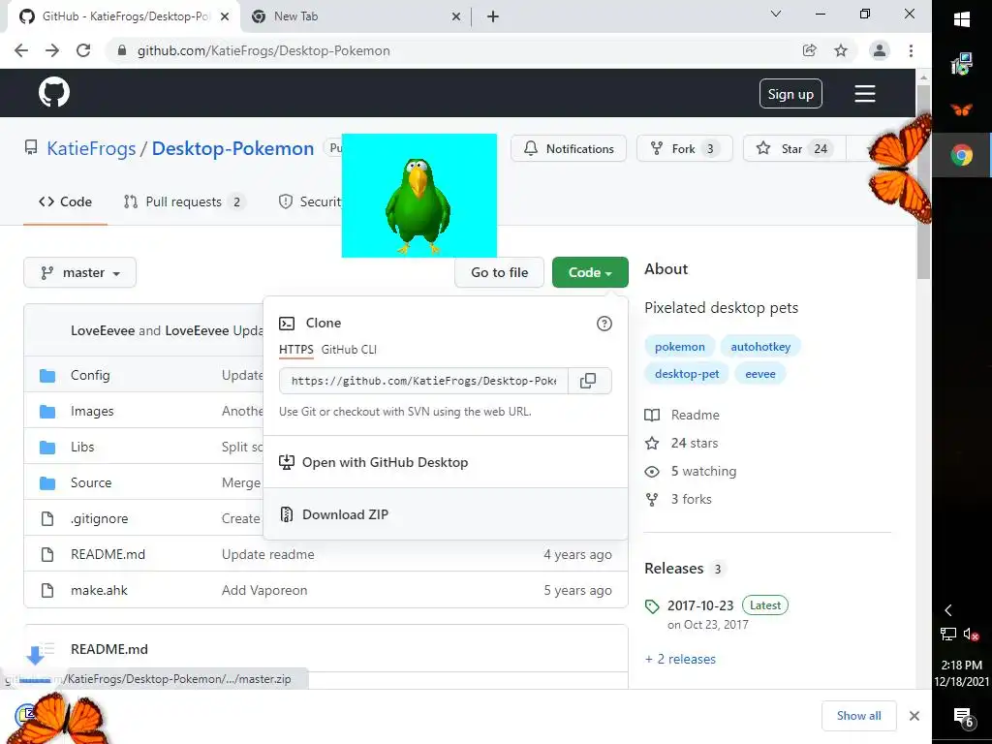
Task: Open the pokemon topic tag
Action: (679, 347)
